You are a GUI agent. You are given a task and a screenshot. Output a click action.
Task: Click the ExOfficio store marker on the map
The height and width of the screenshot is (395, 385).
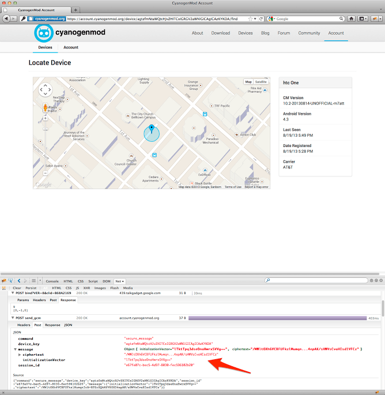(x=205, y=170)
